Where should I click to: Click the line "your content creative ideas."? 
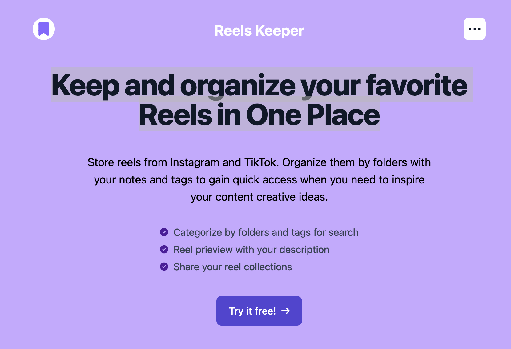[259, 197]
